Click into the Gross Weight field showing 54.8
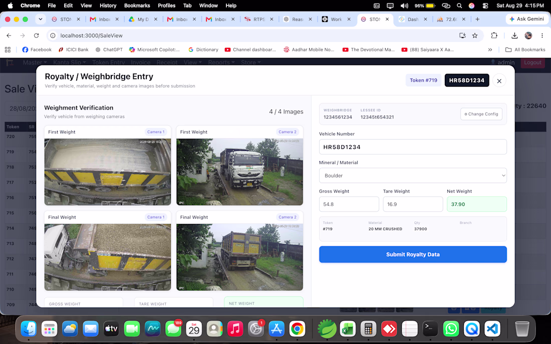The image size is (551, 344). [x=349, y=204]
